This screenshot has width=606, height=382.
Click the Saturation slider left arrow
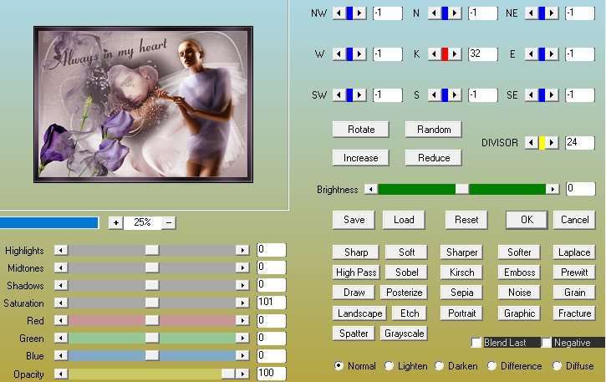(59, 303)
